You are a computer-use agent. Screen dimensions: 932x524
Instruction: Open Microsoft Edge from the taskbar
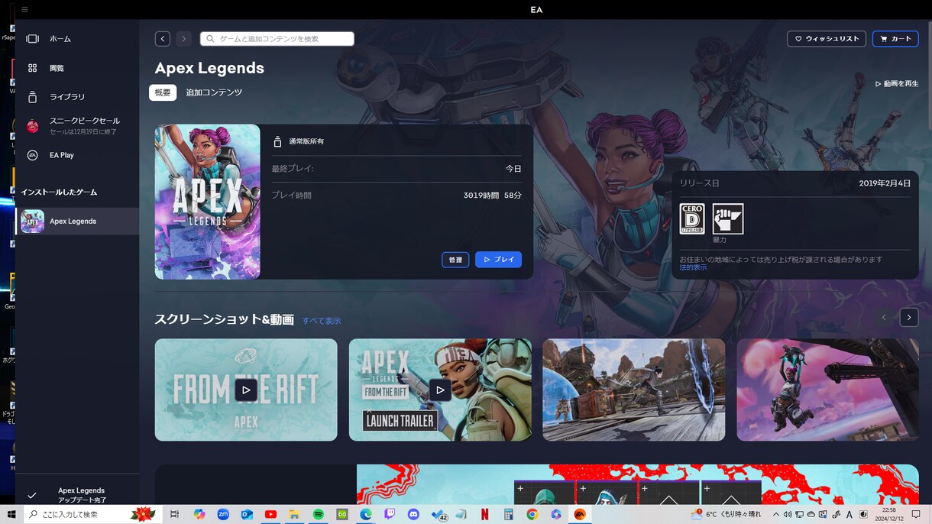[365, 514]
